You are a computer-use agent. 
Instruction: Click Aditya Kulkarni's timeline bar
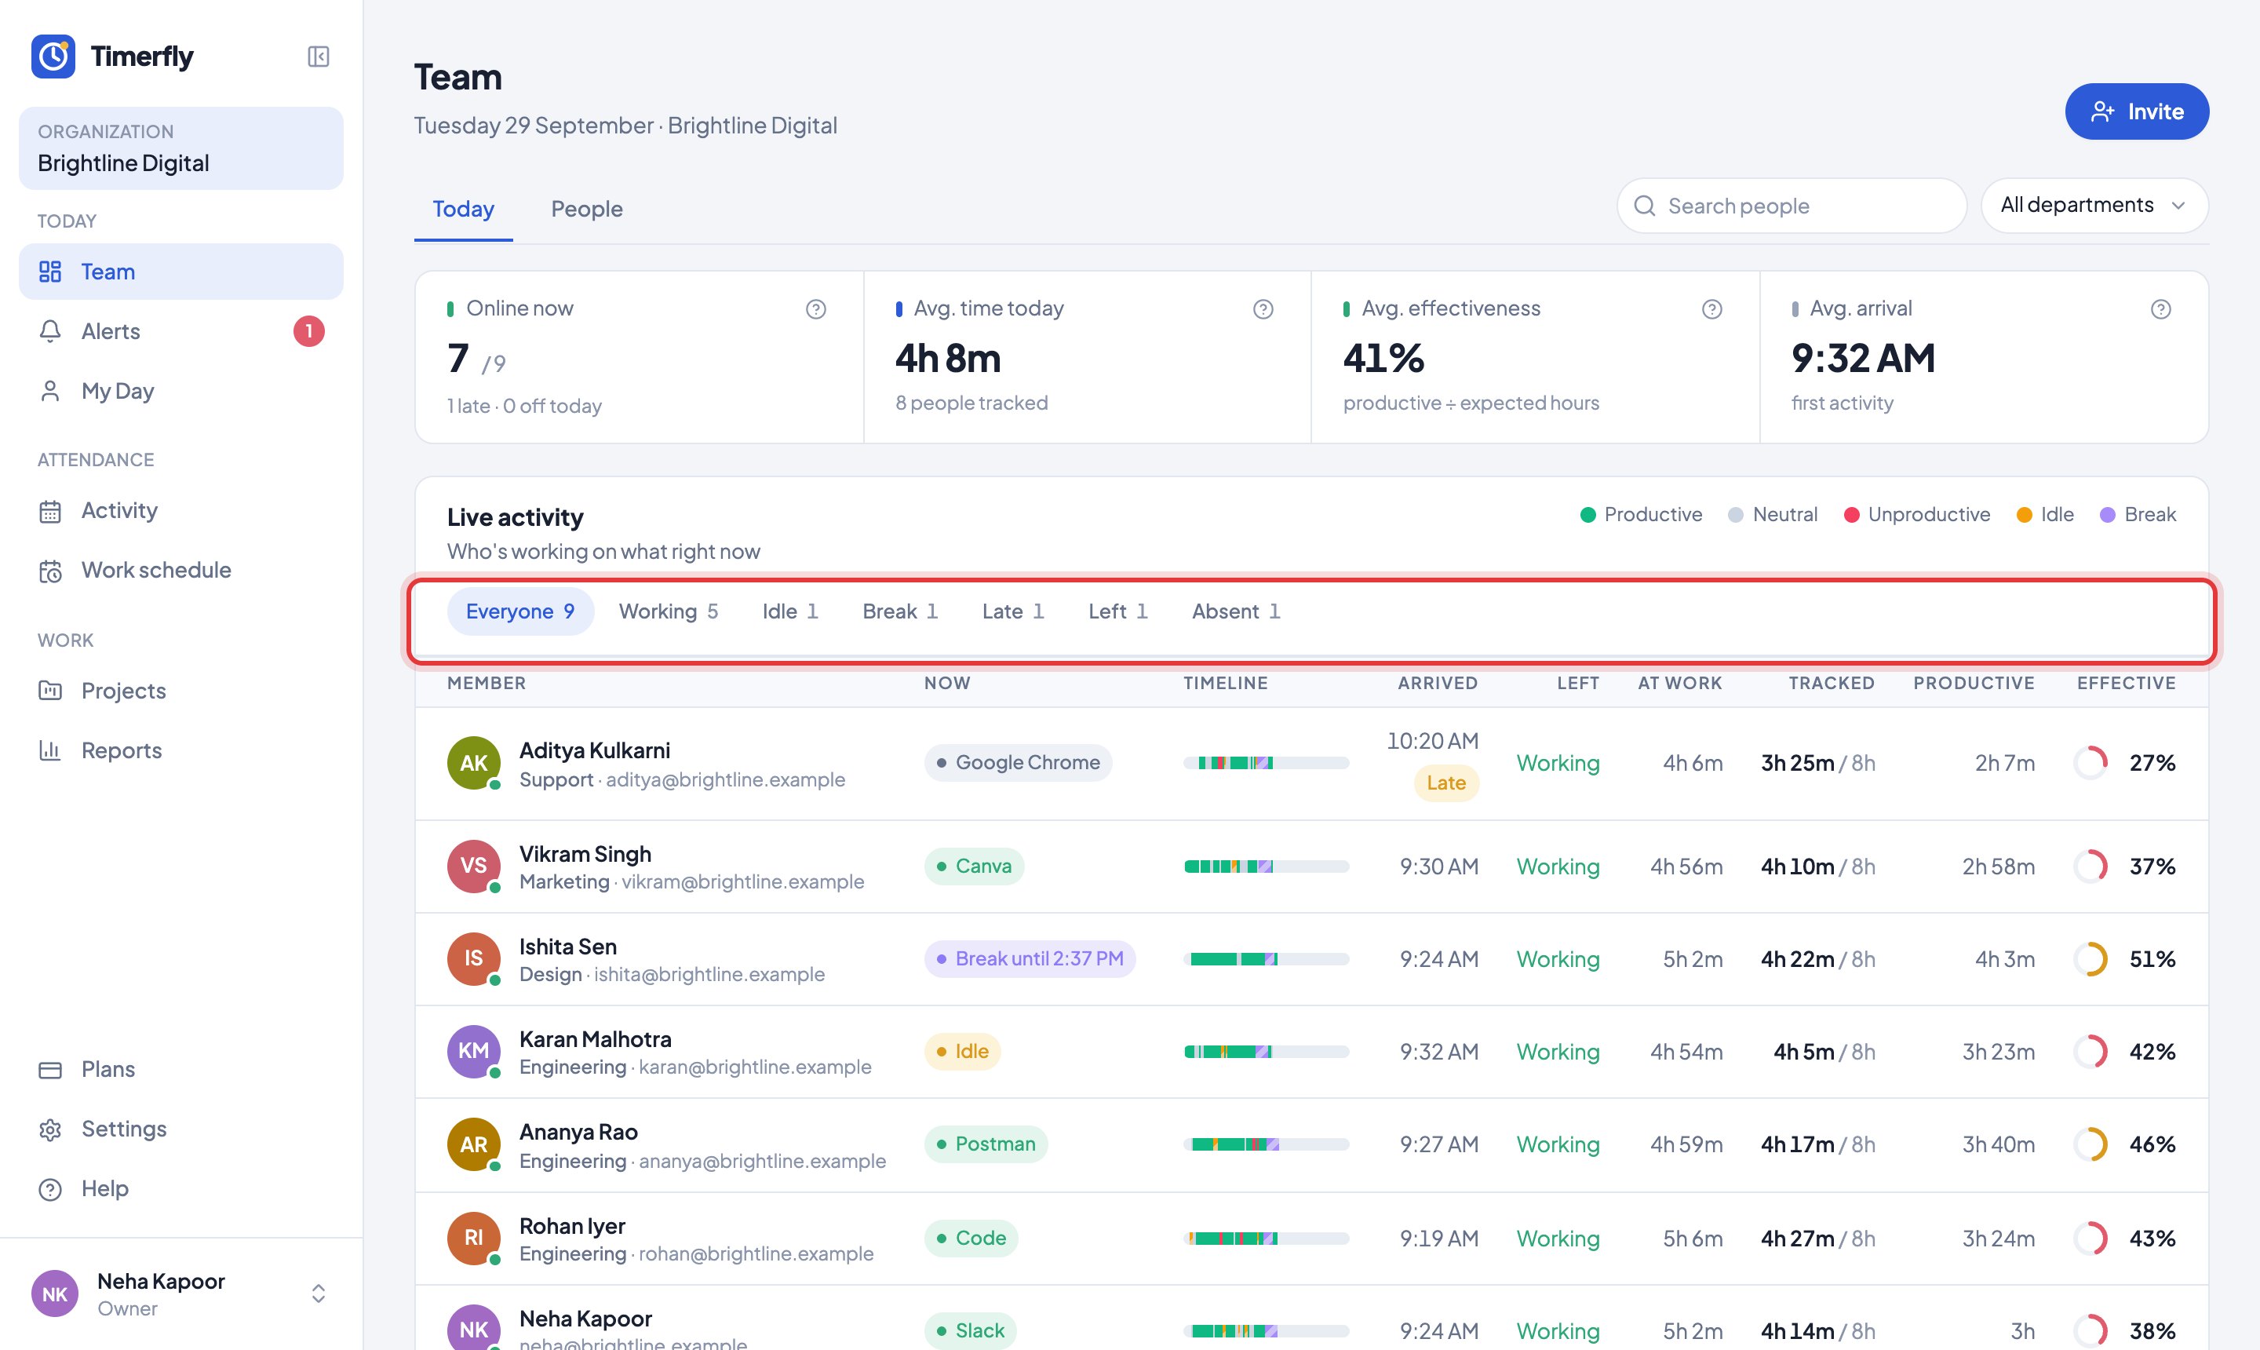pyautogui.click(x=1266, y=763)
